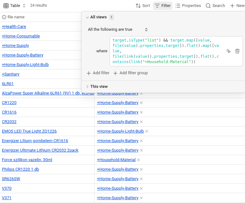Image resolution: width=245 pixels, height=203 pixels.
Task: Click the magic wand filter editor icon
Action: (x=228, y=51)
